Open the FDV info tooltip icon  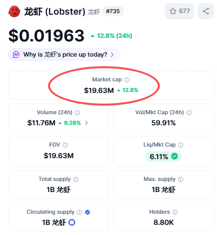click(x=65, y=145)
